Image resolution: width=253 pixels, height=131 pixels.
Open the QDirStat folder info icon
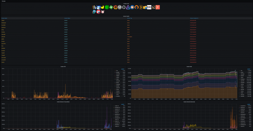(145, 7)
